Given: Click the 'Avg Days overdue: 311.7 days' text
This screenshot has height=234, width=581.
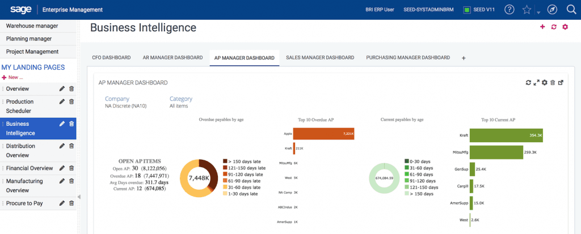Looking at the screenshot, I should tap(139, 182).
